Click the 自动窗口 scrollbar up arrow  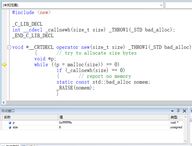[x=185, y=117]
